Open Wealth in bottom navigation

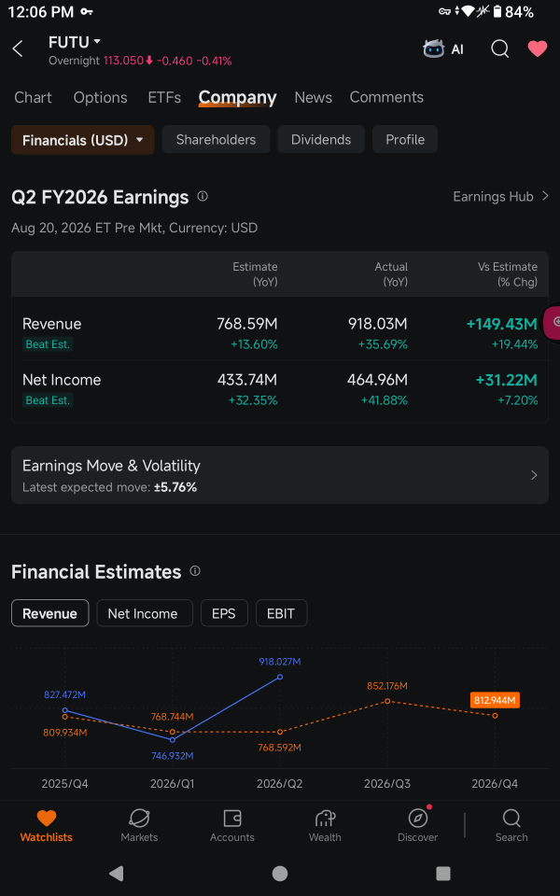(x=325, y=826)
